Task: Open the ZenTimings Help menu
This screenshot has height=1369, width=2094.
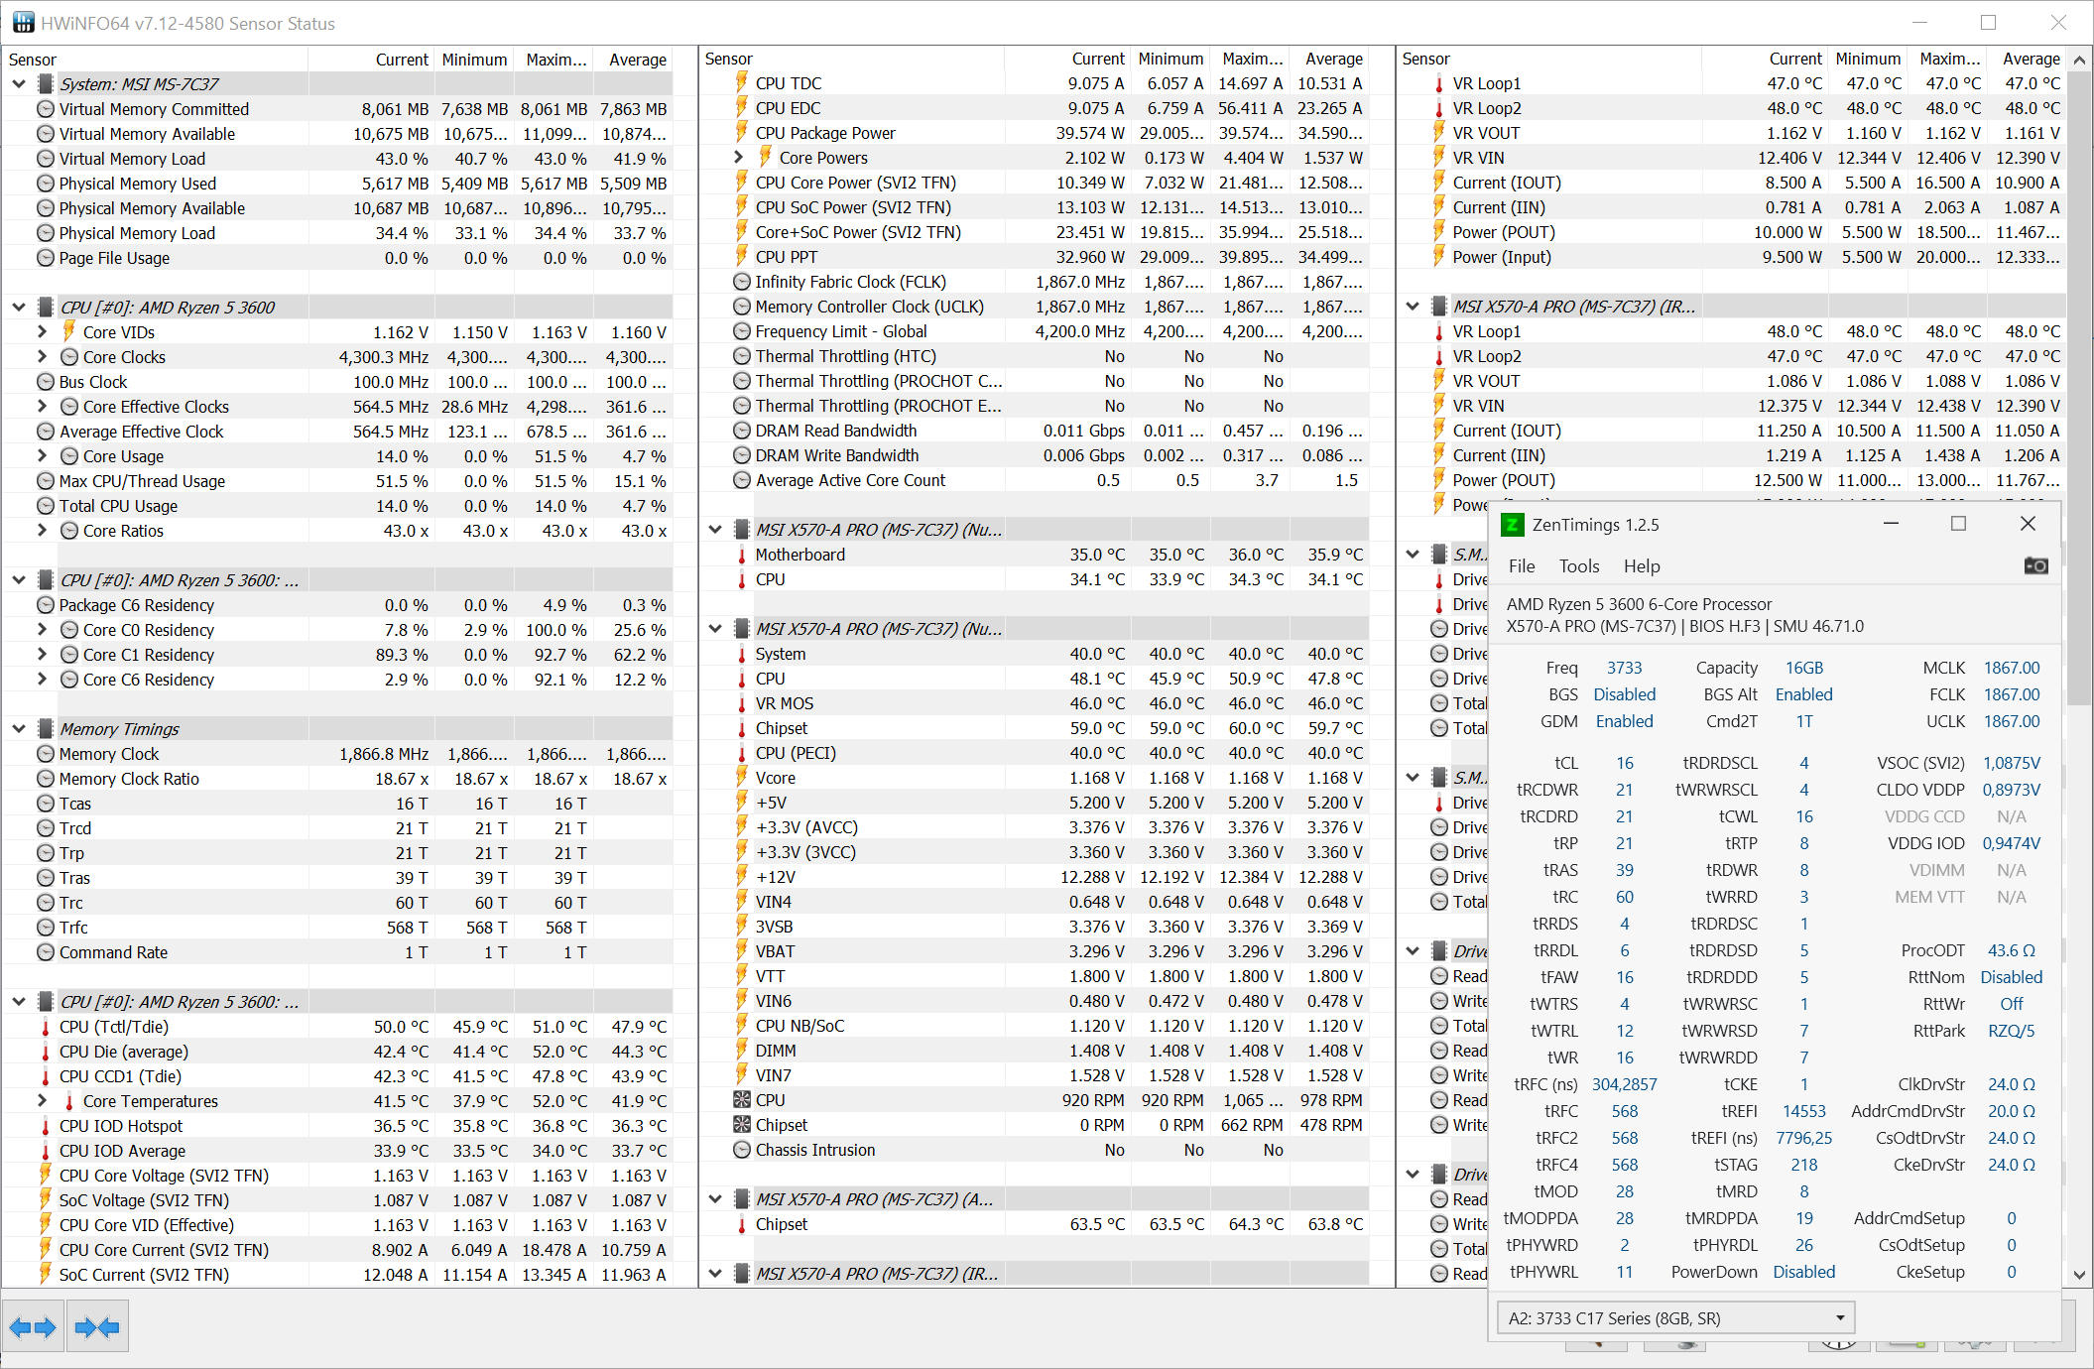Action: [1641, 566]
